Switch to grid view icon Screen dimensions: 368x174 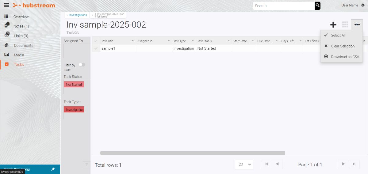[x=345, y=25]
